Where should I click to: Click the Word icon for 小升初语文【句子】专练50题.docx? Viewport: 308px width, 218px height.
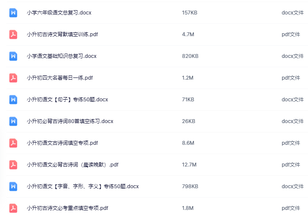pos(13,100)
